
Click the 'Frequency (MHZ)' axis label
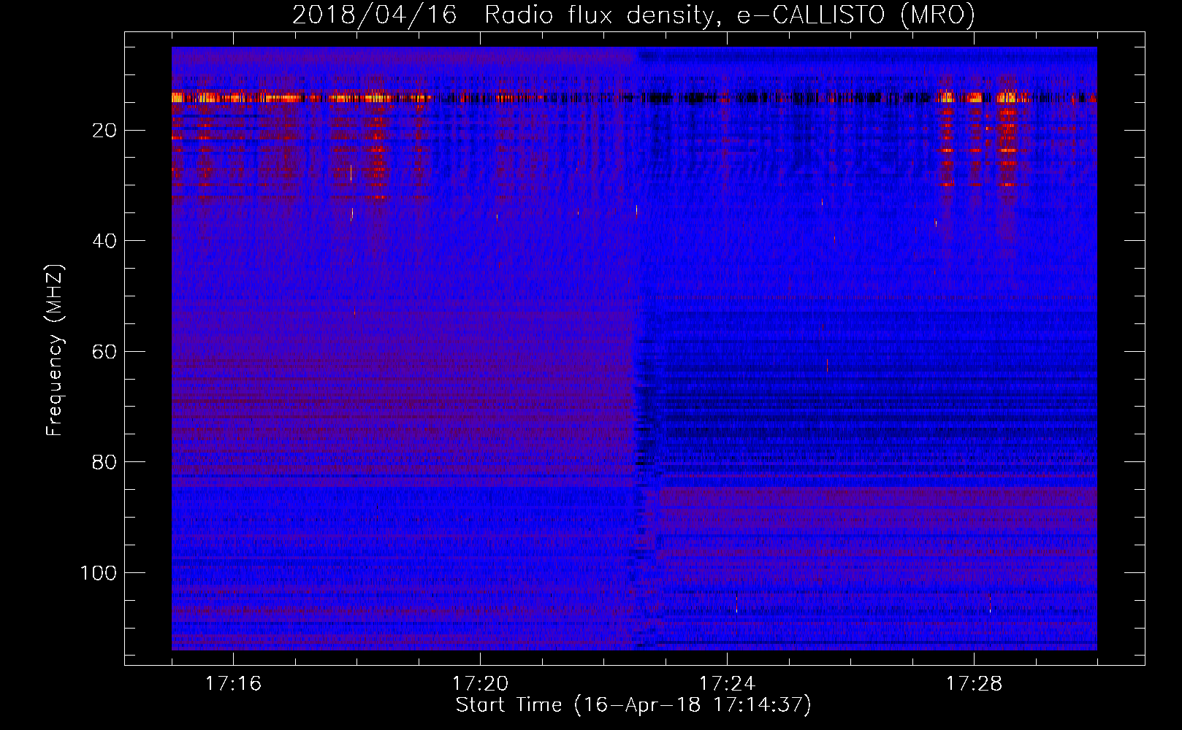click(54, 350)
